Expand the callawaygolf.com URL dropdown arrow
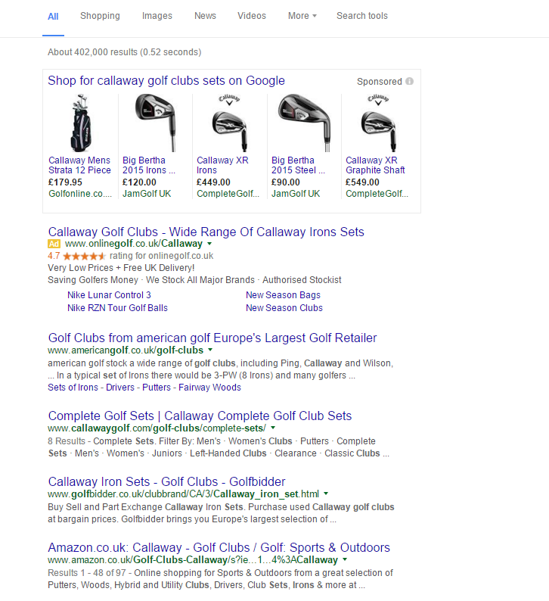Image resolution: width=549 pixels, height=601 pixels. pos(273,428)
